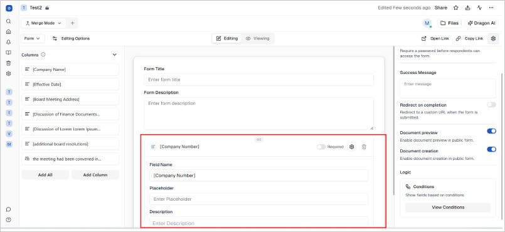Viewport: 505px width, 232px height.
Task: Open the Form dropdown
Action: pos(33,38)
